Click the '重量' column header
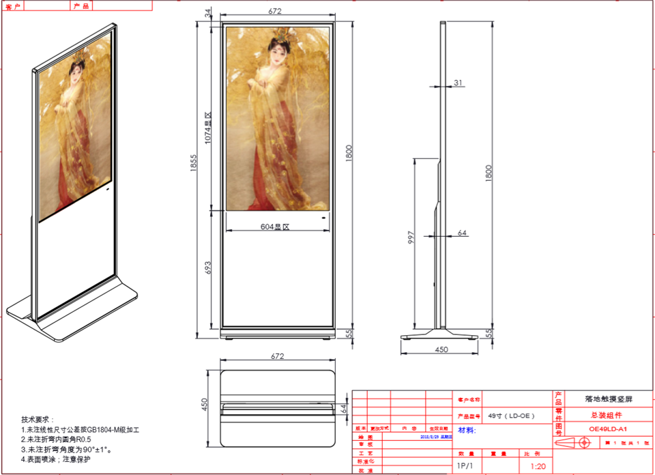Image resolution: width=655 pixels, height=475 pixels. click(x=498, y=454)
